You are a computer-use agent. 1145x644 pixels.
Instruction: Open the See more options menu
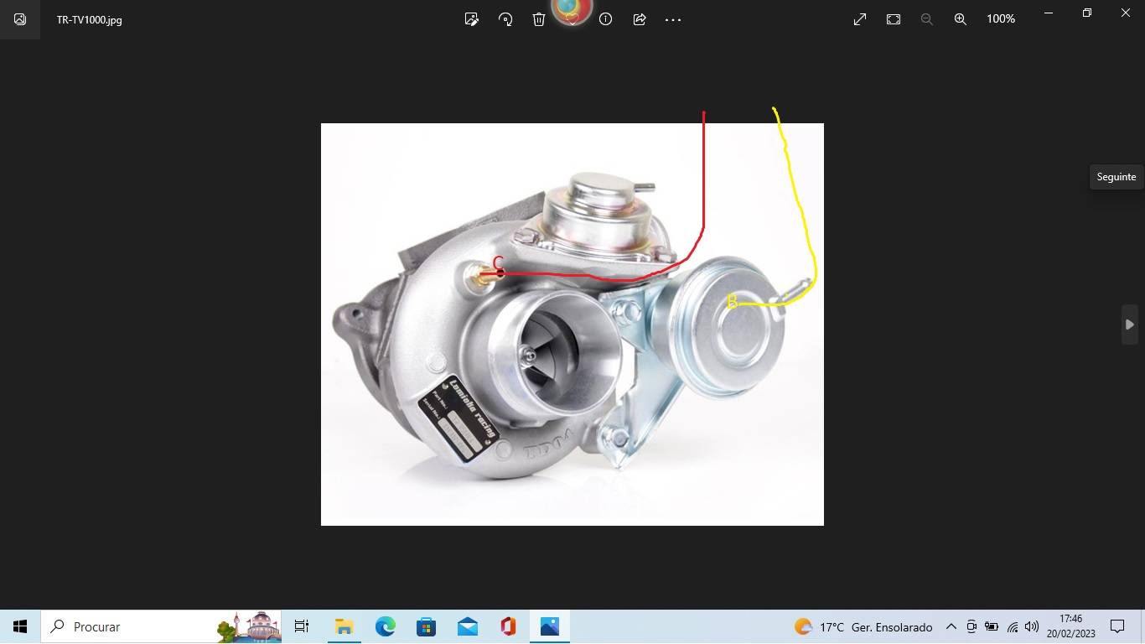coord(673,18)
